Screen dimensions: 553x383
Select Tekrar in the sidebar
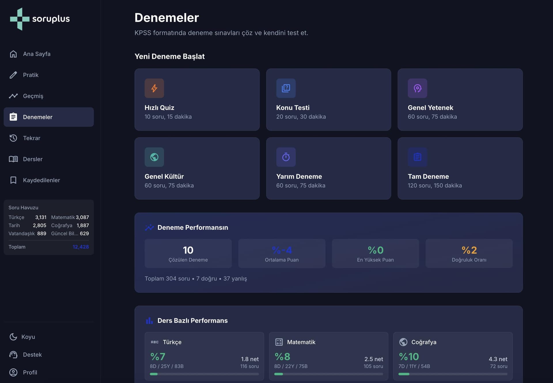(x=31, y=138)
